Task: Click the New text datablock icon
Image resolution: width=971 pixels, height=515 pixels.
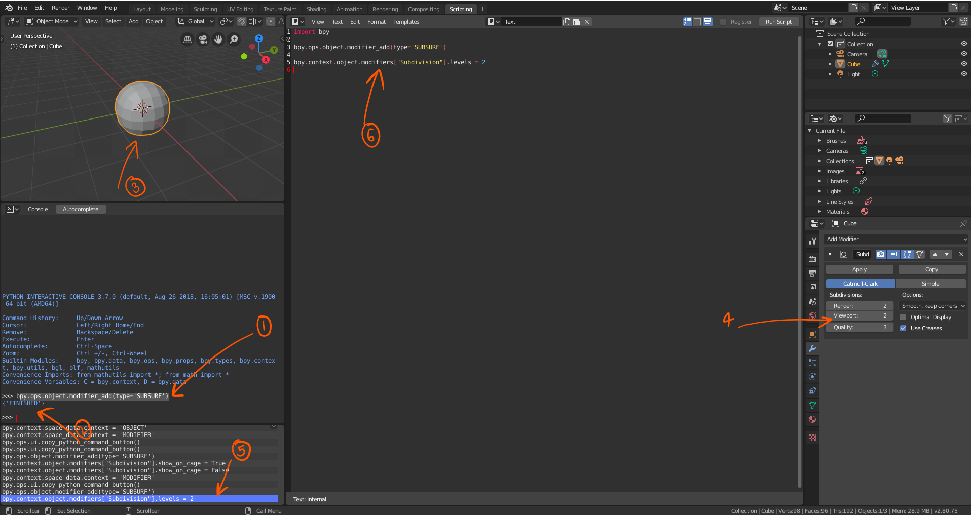Action: click(566, 21)
